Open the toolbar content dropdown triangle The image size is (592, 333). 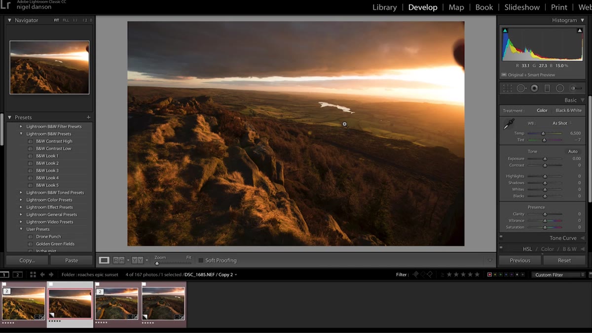490,260
